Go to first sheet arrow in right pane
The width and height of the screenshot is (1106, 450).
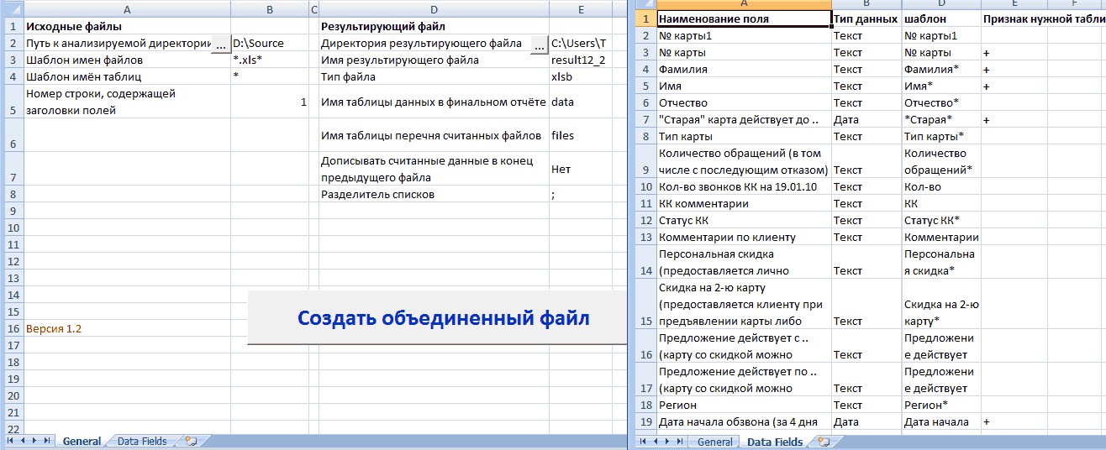645,441
